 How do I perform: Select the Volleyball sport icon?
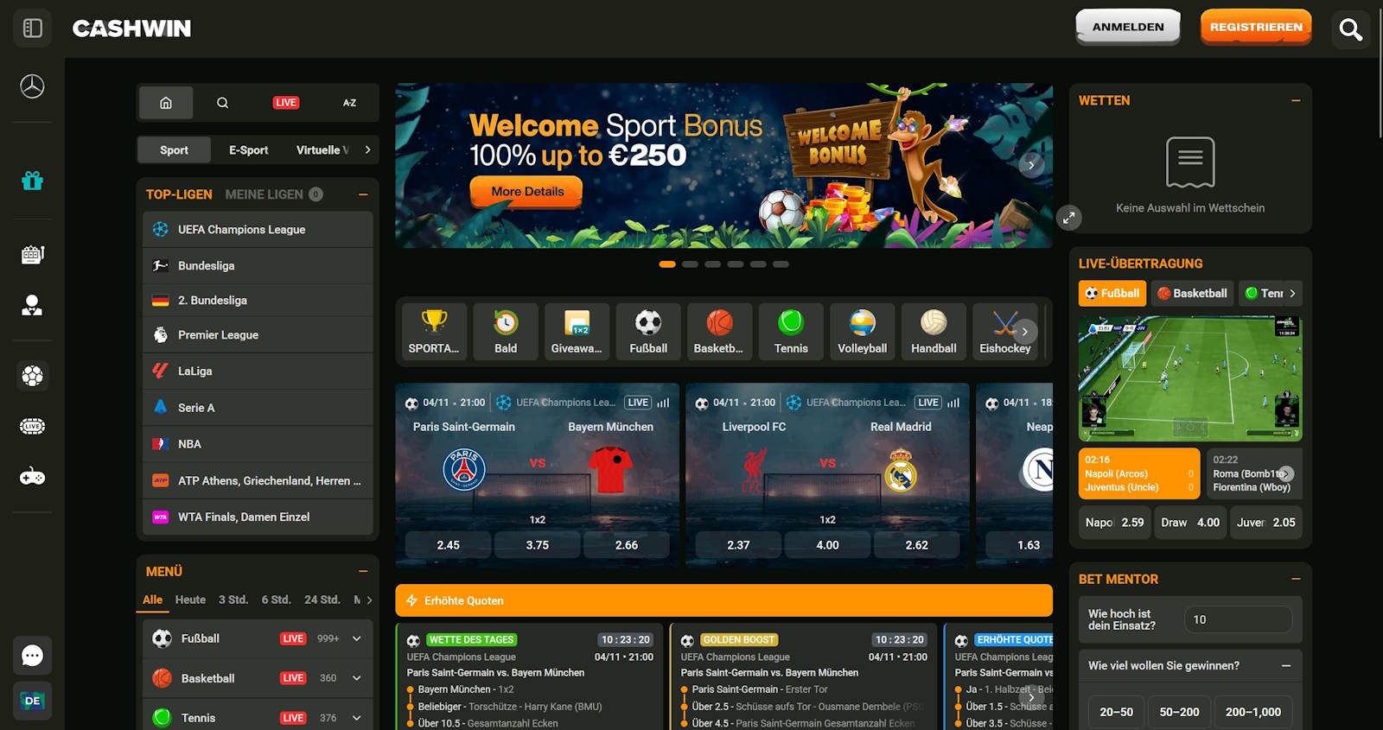pos(862,332)
